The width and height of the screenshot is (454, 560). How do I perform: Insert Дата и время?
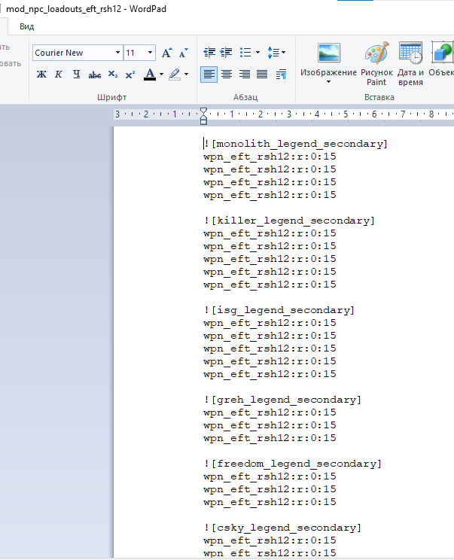410,63
